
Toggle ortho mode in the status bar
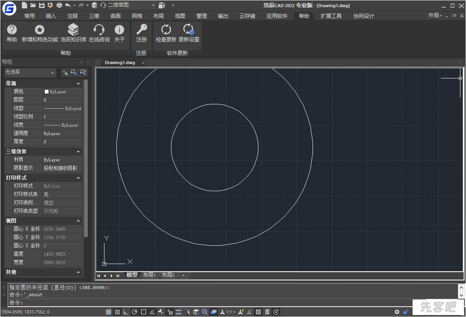point(126,312)
